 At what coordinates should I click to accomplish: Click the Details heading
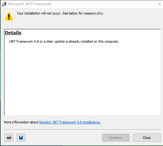click(13, 33)
